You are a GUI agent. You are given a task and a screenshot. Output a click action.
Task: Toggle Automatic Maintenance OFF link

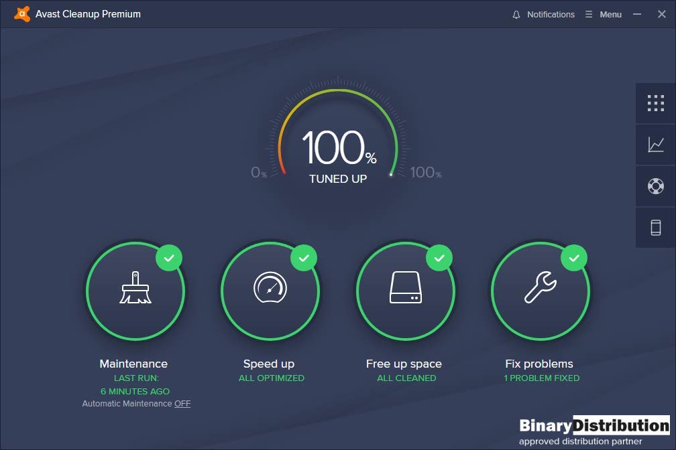point(182,404)
